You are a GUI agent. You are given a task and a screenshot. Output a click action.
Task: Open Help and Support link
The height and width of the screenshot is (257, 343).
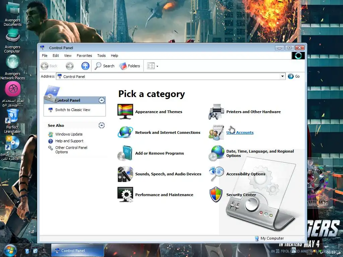[69, 141]
